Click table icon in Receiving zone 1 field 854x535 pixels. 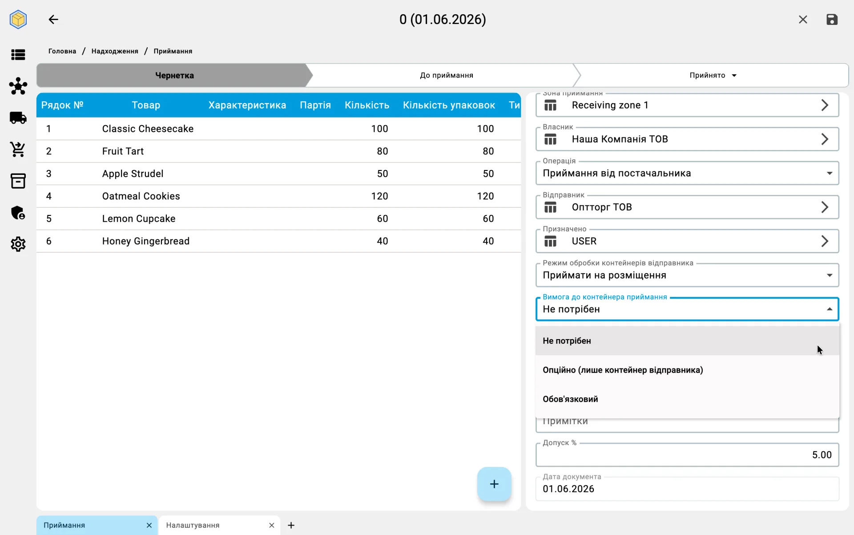pyautogui.click(x=551, y=105)
